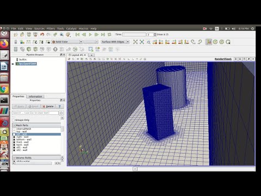Click the Zoom to box icon

148,42
